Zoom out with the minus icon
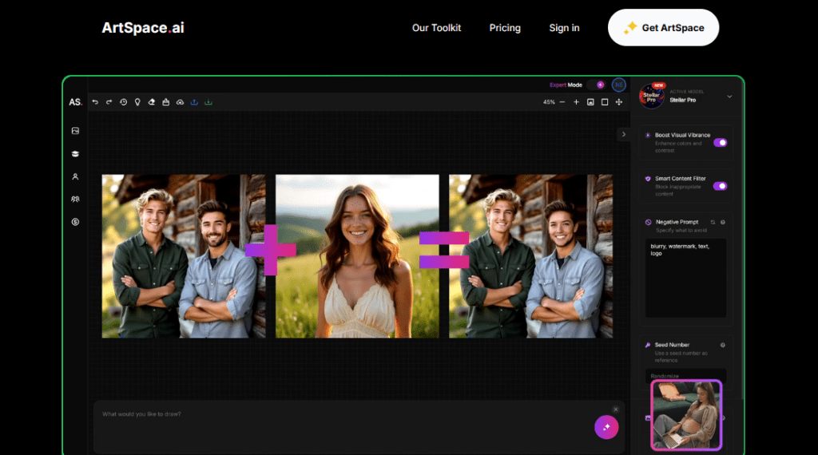This screenshot has width=818, height=455. click(562, 102)
